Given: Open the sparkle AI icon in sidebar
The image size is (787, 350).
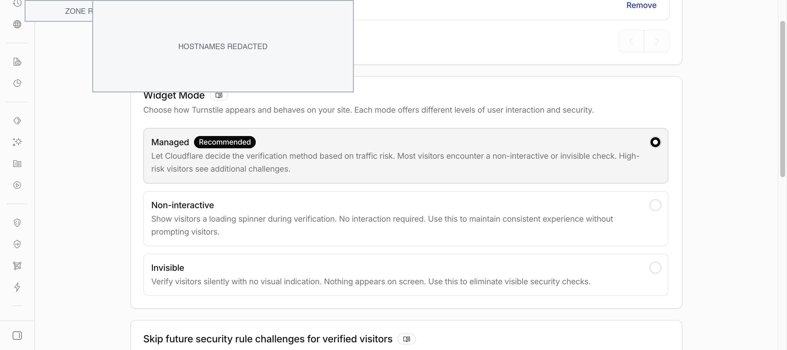Looking at the screenshot, I should point(17,142).
